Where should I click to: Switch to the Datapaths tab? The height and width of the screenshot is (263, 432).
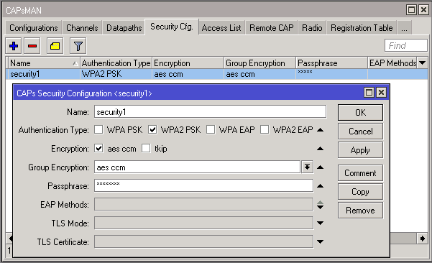[x=124, y=28]
